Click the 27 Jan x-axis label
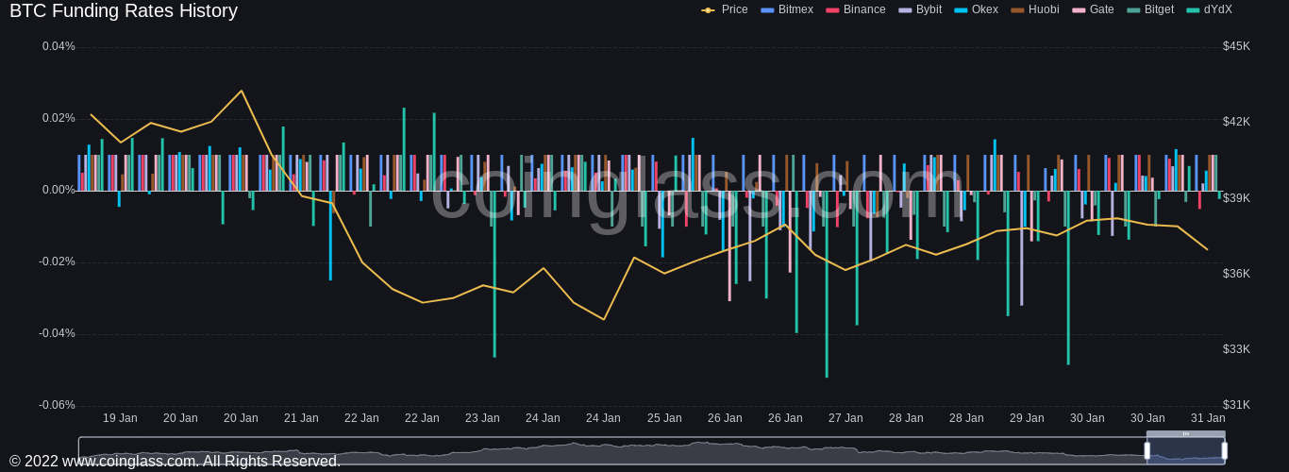The width and height of the screenshot is (1289, 472). tap(845, 418)
